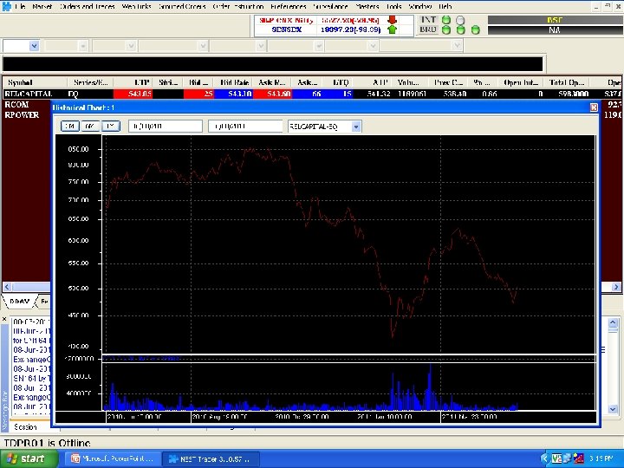Select the NEST Trader taskbar button
624x468 pixels.
[x=211, y=458]
